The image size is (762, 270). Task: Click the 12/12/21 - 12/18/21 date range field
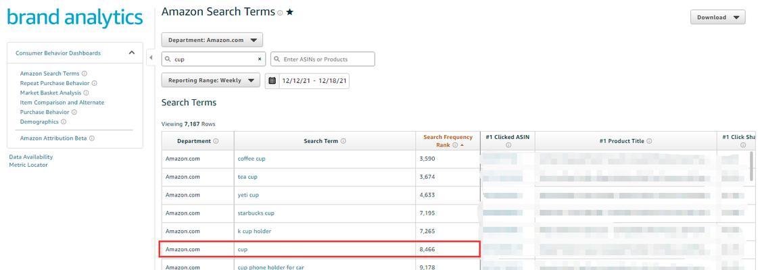pyautogui.click(x=314, y=80)
